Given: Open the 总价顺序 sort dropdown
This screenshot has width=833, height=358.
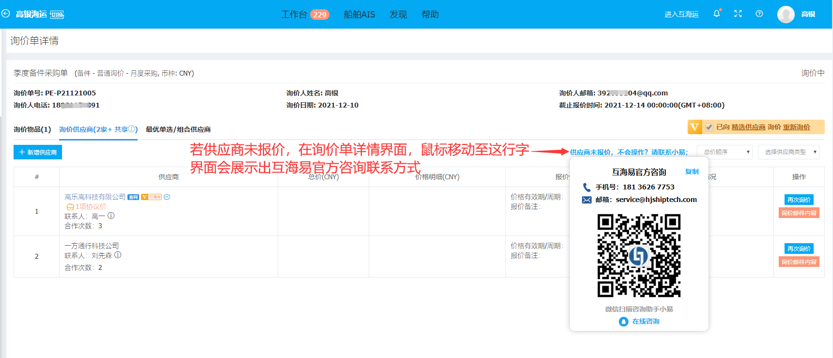Looking at the screenshot, I should click(x=725, y=152).
